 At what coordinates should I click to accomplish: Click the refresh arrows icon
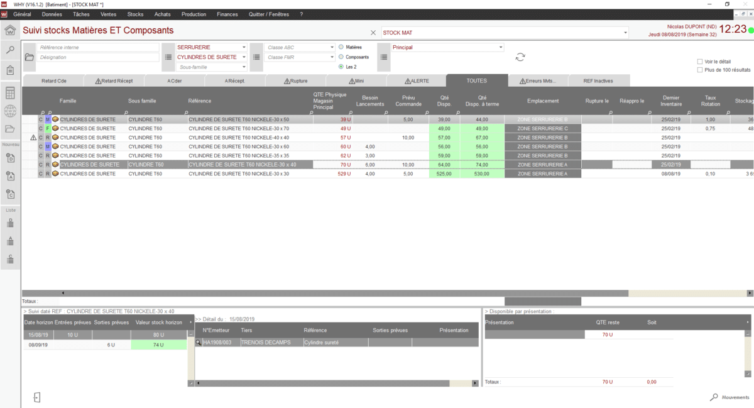point(520,57)
